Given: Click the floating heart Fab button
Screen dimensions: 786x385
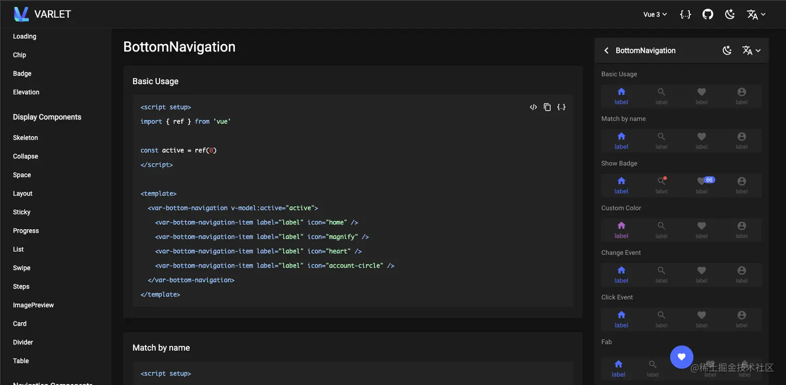Looking at the screenshot, I should pos(682,357).
